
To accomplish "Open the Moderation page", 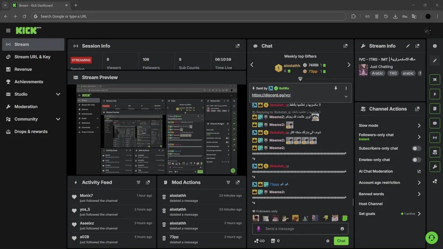I will click(x=33, y=107).
